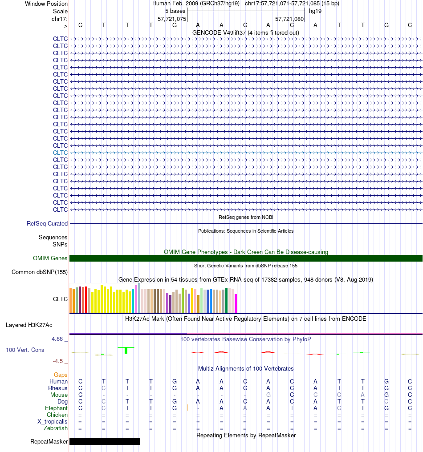423x452 pixels.
Task: Click the orange Gaps label
Action: [x=61, y=375]
